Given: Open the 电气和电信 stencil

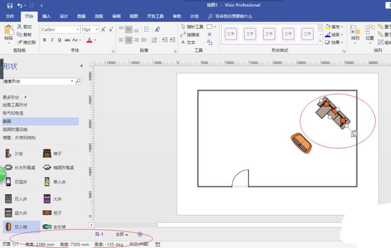Looking at the screenshot, I should (x=13, y=113).
